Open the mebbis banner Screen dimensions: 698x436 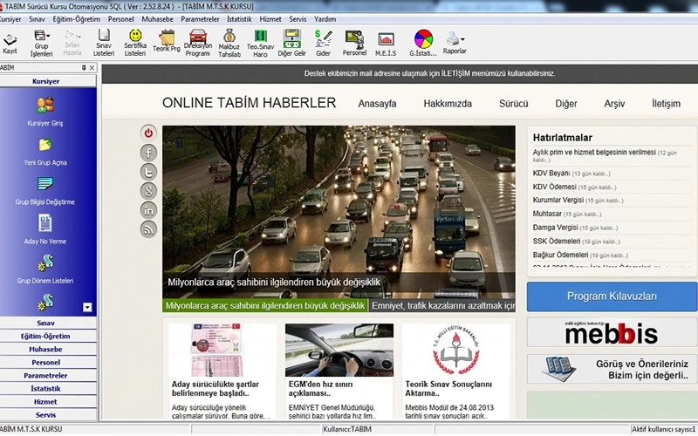point(612,332)
